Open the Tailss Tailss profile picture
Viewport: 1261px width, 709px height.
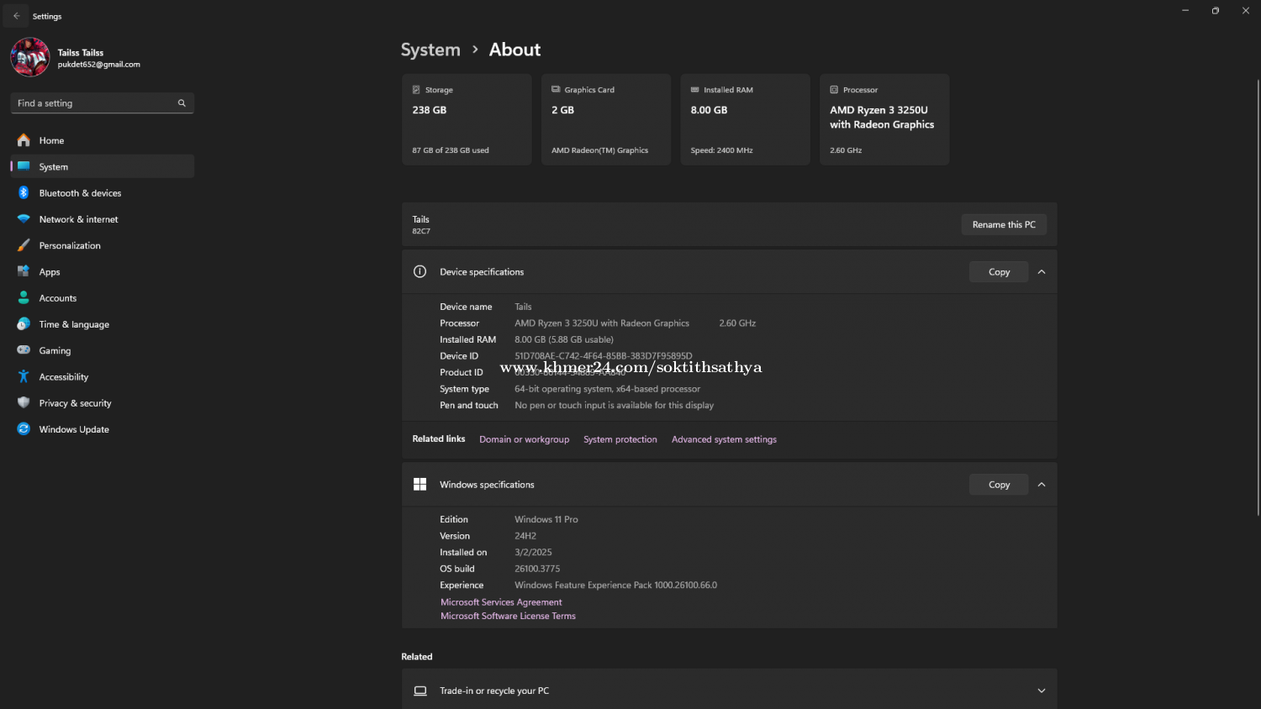(x=30, y=57)
